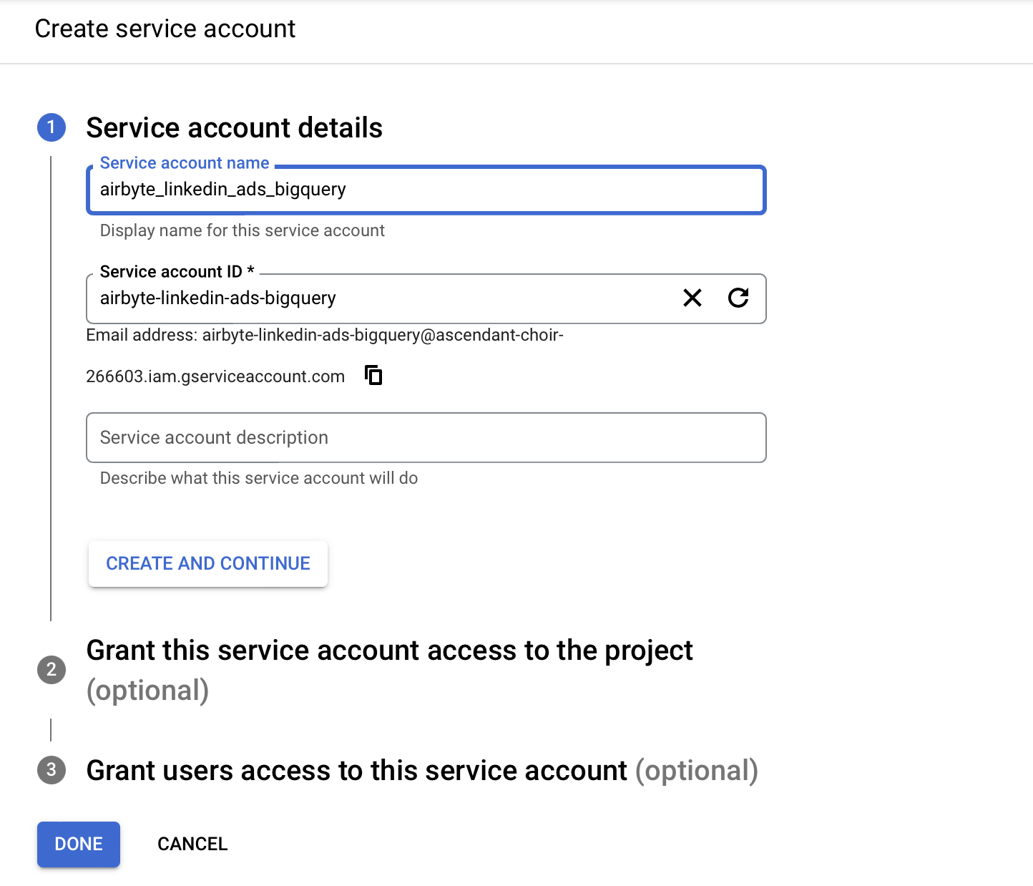Clear the Service account ID field

[691, 298]
